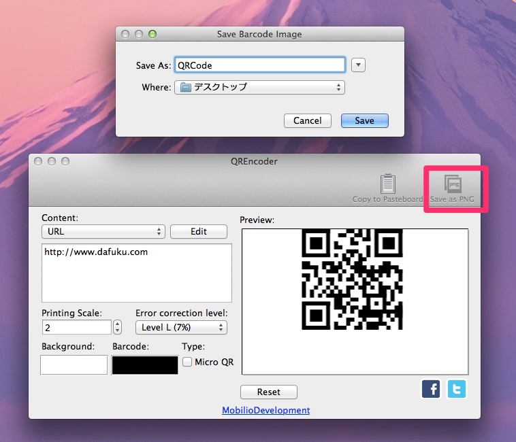This screenshot has height=442, width=516.
Task: Enable the Micro QR checkbox
Action: click(187, 362)
